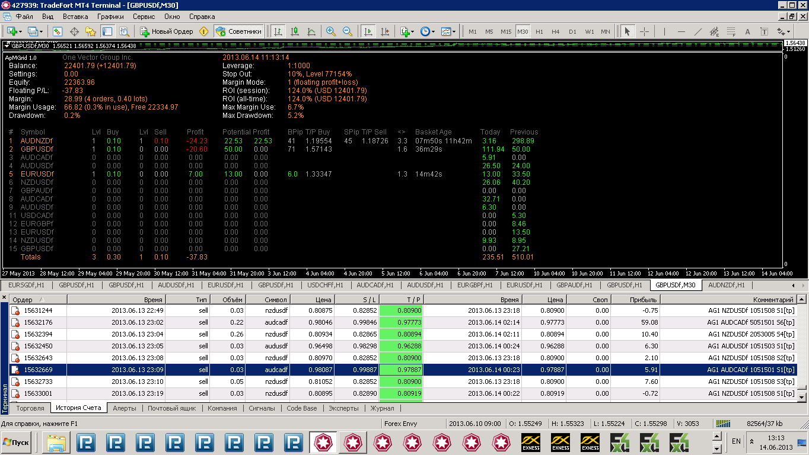This screenshot has width=809, height=455.
Task: Toggle chart auto scroll
Action: (369, 31)
